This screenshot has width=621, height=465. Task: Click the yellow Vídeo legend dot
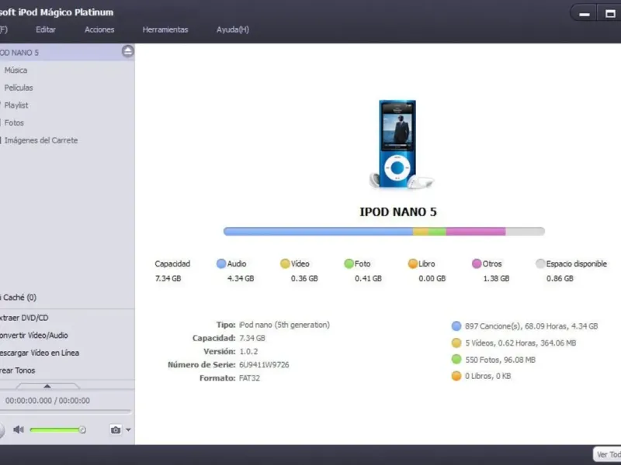click(x=285, y=263)
